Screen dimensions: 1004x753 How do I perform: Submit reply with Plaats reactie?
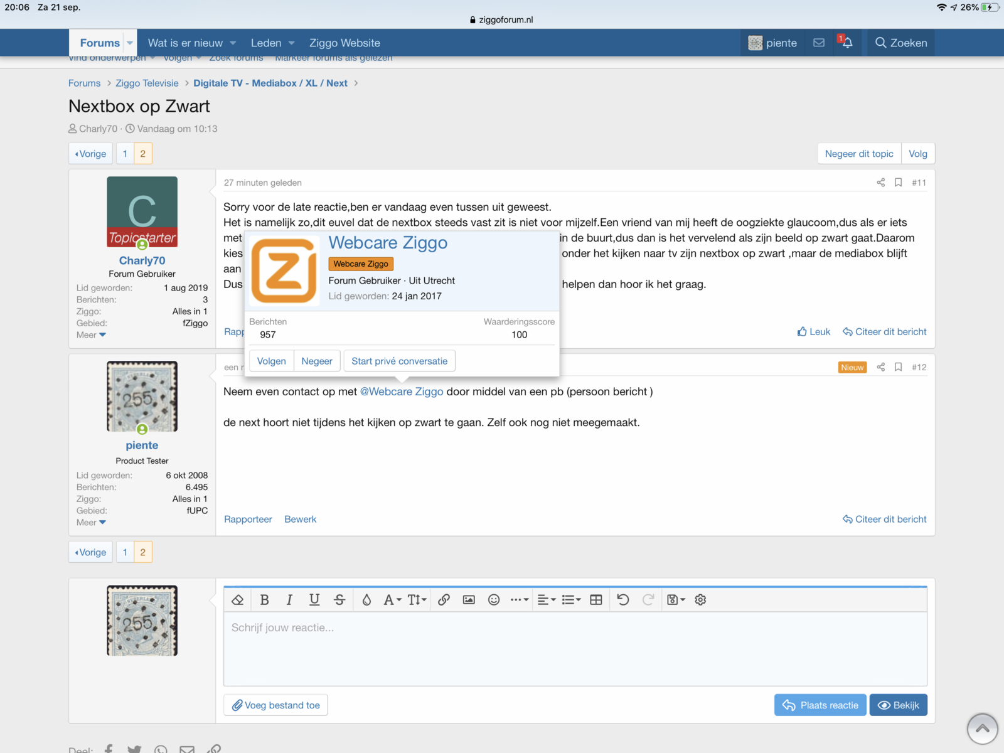821,705
